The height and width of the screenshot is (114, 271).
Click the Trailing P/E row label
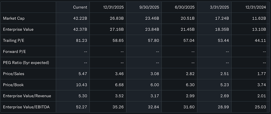(14, 40)
